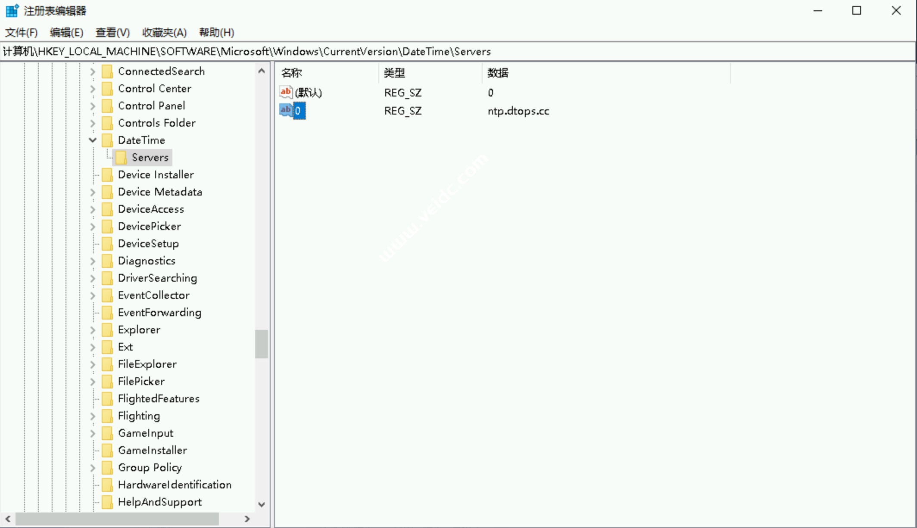
Task: Click the string value icon for (默认)
Action: click(285, 92)
